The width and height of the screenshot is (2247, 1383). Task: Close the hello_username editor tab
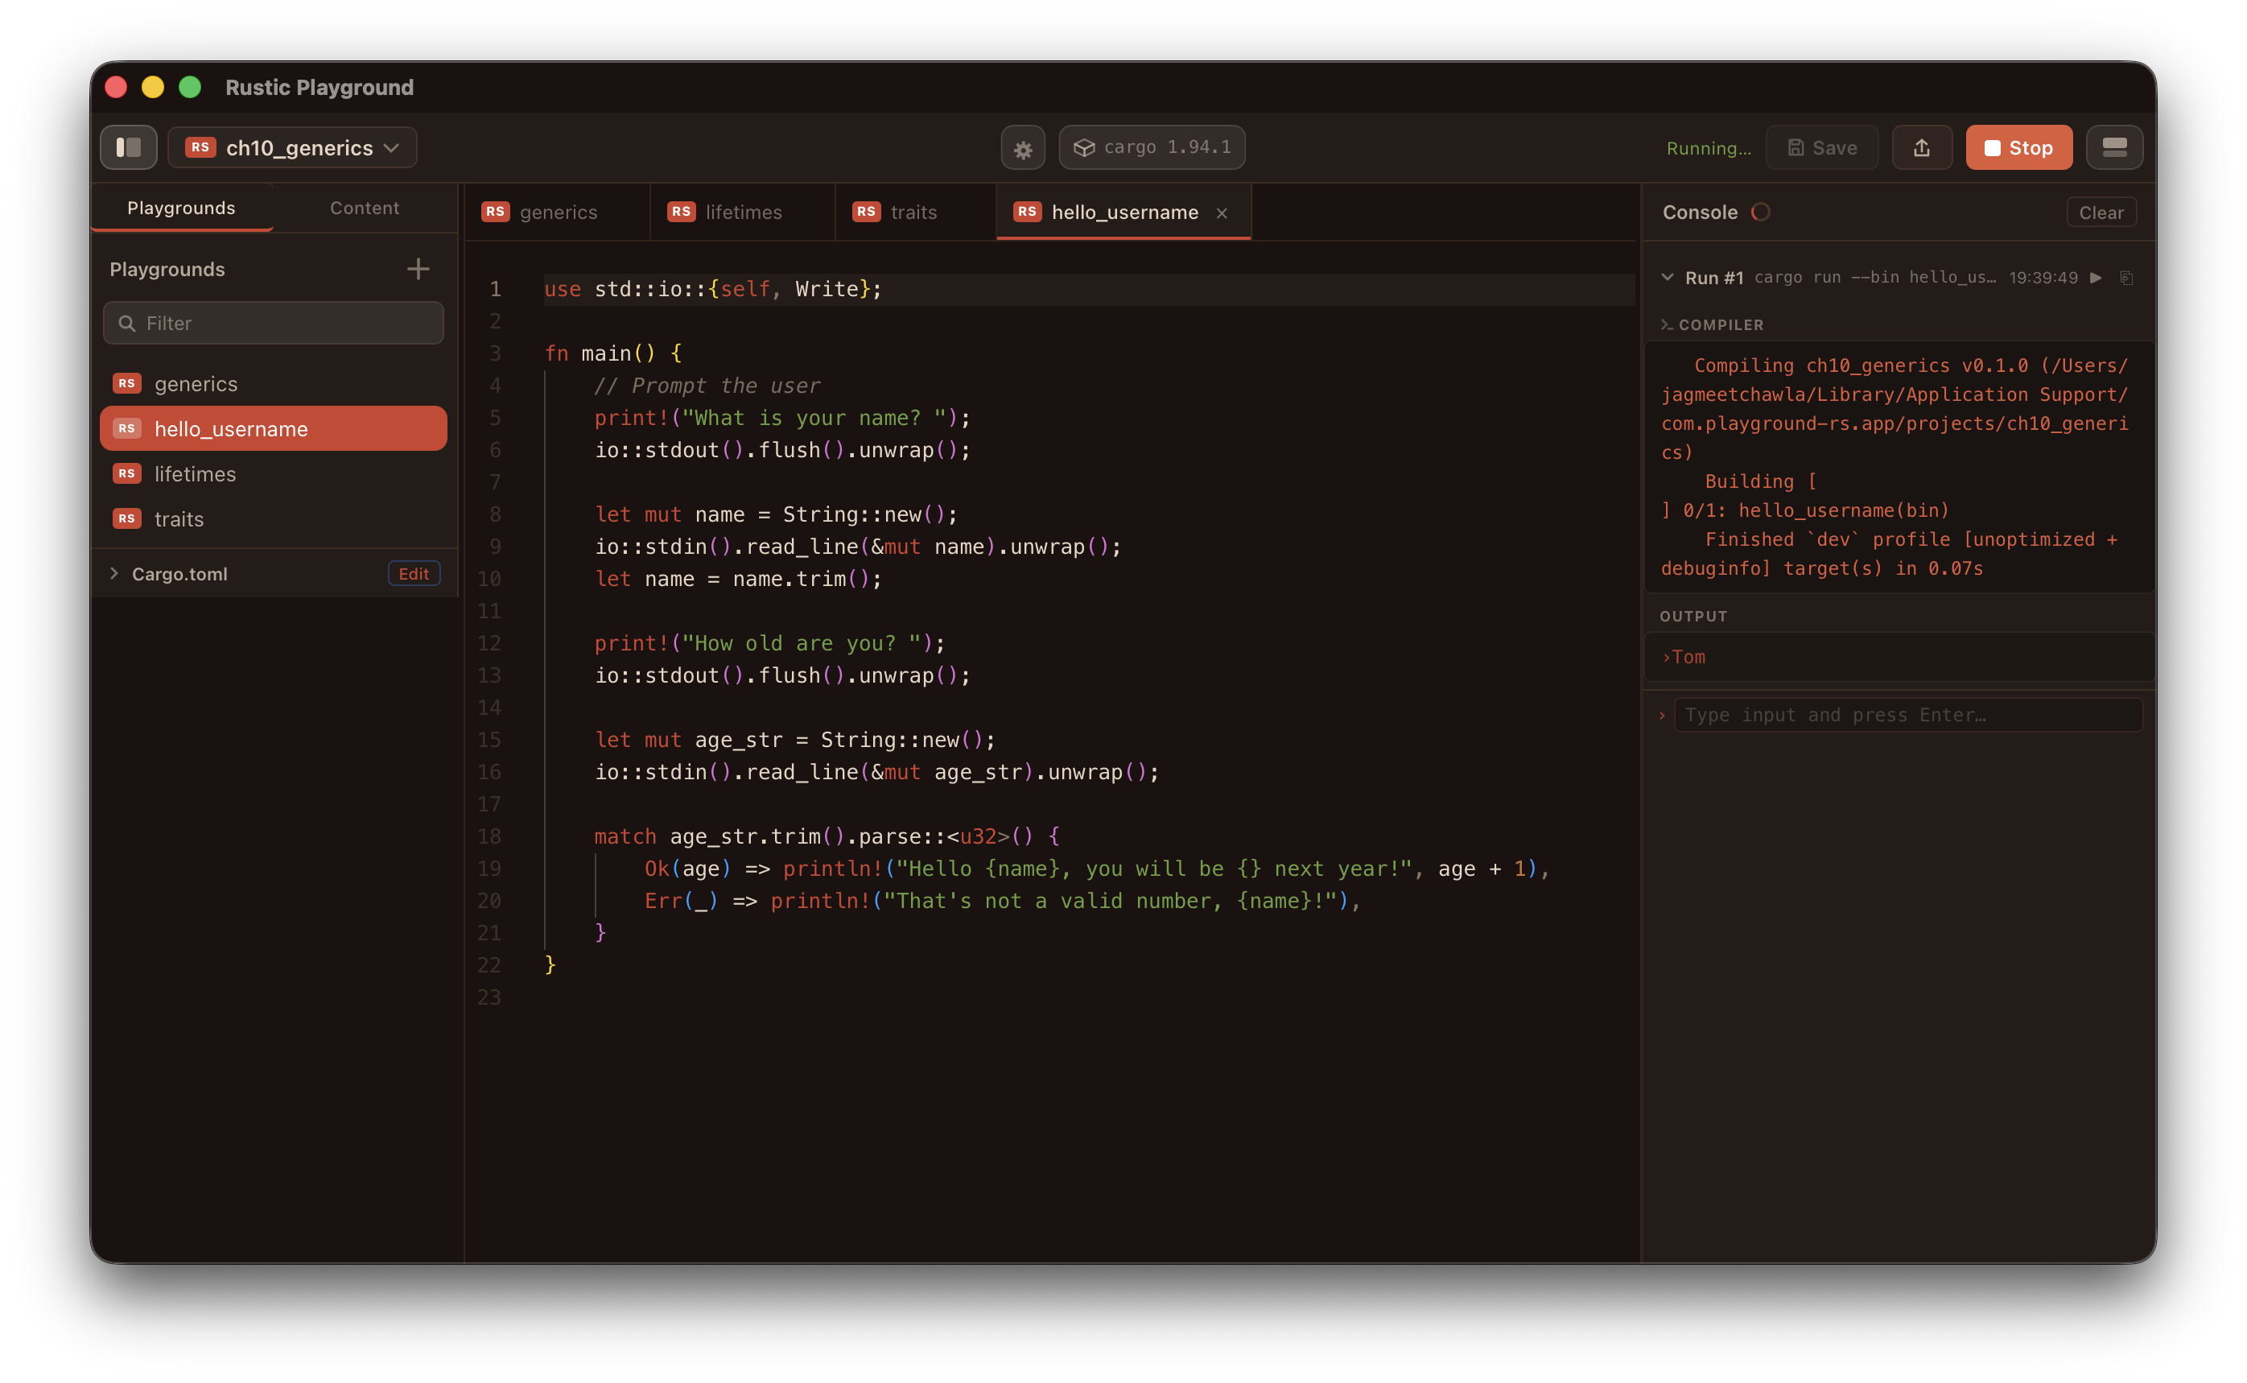[1222, 213]
